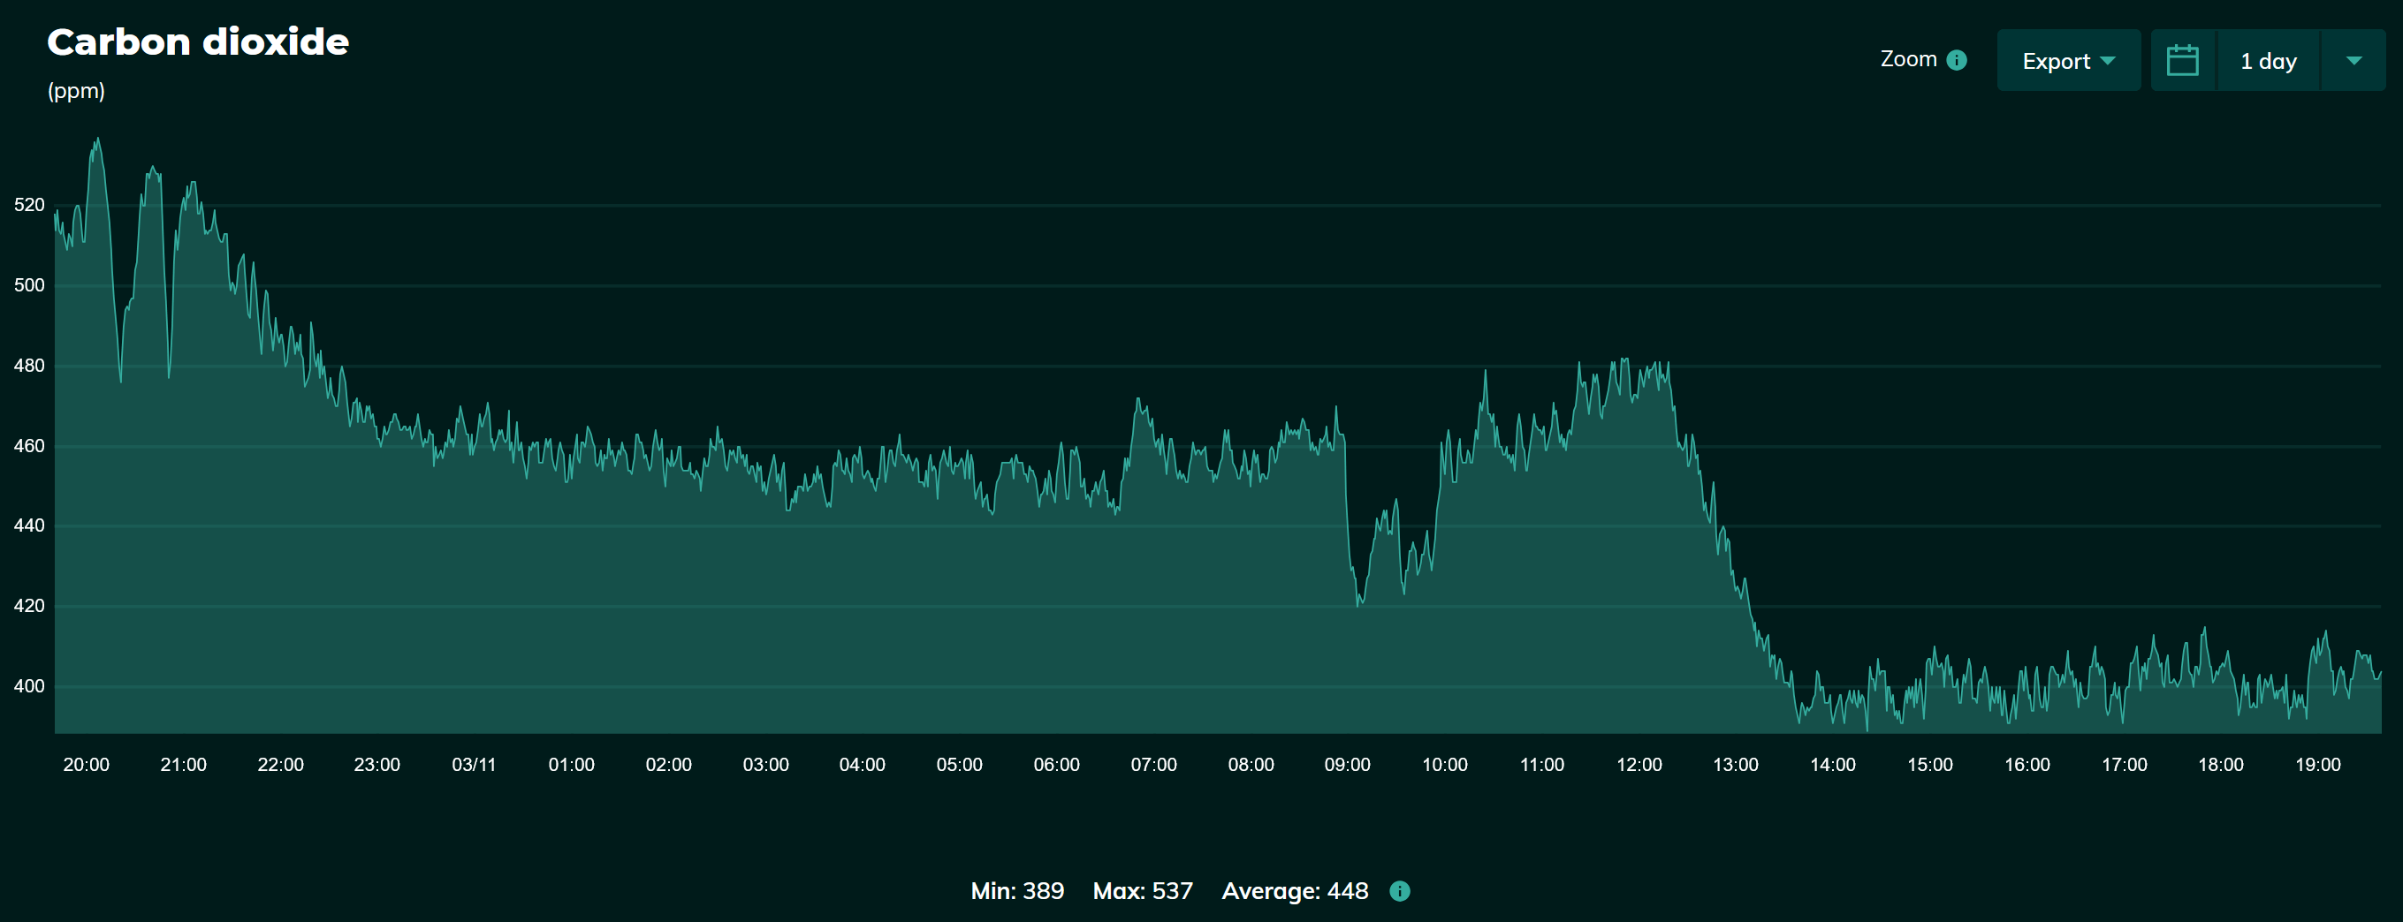This screenshot has height=922, width=2403.
Task: Click the Zoom label text
Action: coord(1908,59)
